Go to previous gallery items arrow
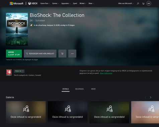This screenshot has width=159, height=127. (146, 97)
